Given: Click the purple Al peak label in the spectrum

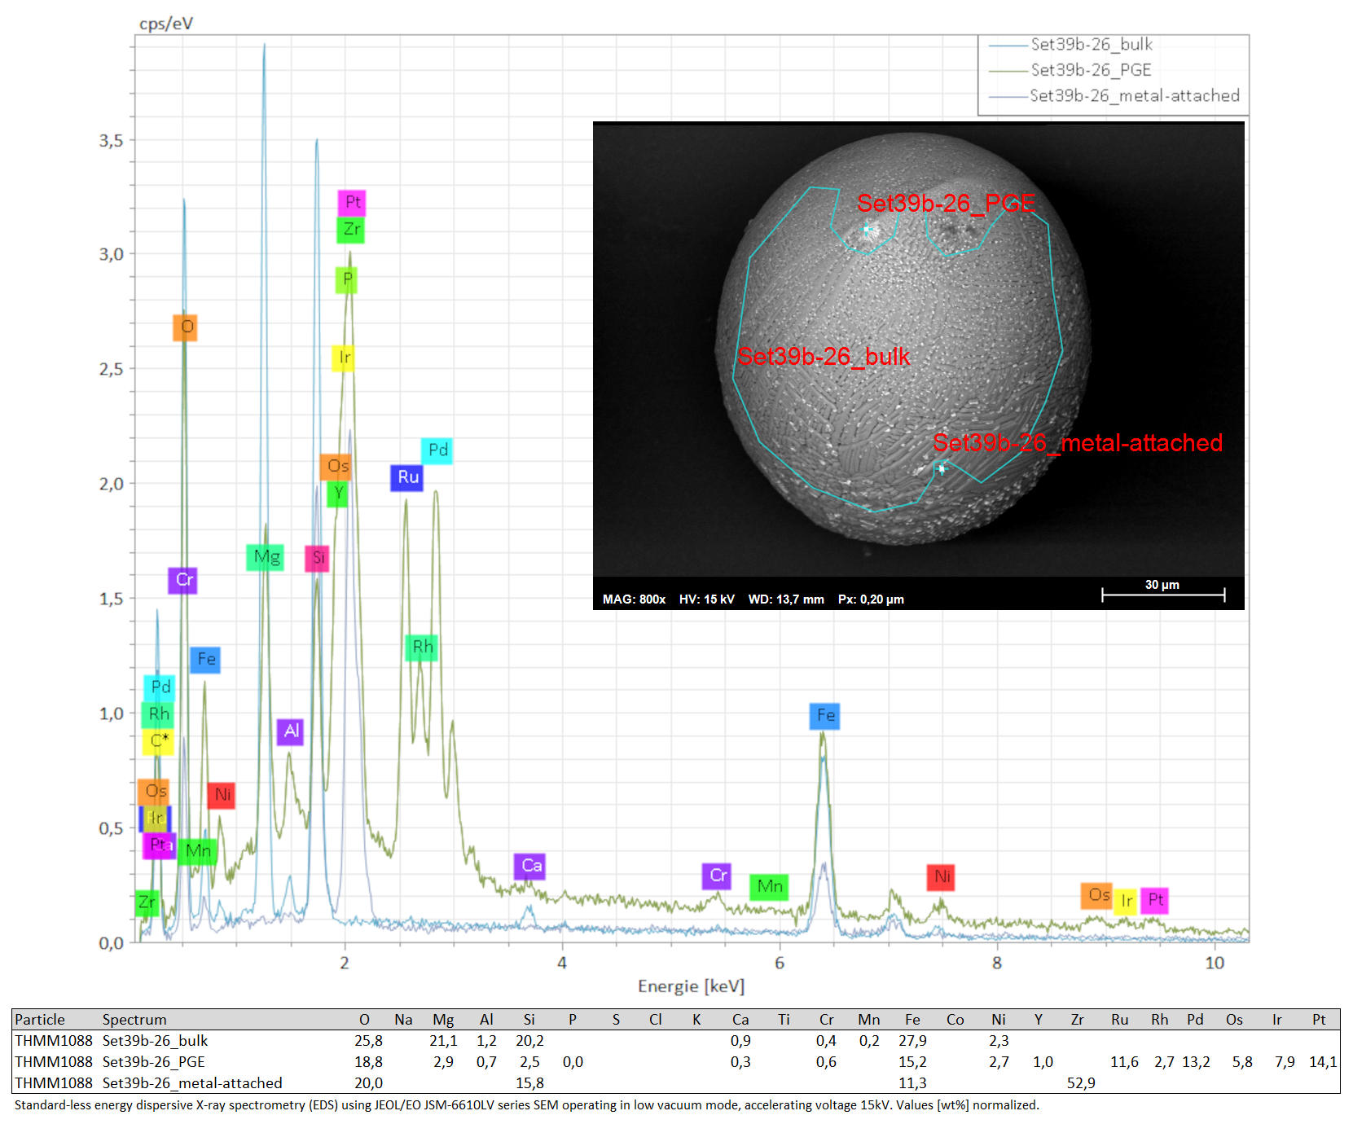Looking at the screenshot, I should [x=291, y=731].
